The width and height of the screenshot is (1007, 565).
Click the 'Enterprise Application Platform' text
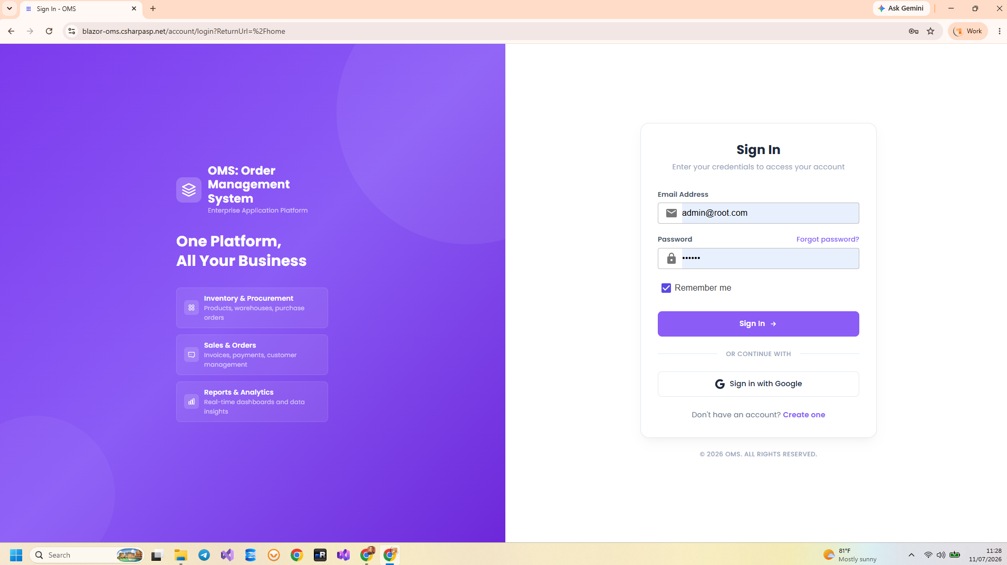click(257, 210)
